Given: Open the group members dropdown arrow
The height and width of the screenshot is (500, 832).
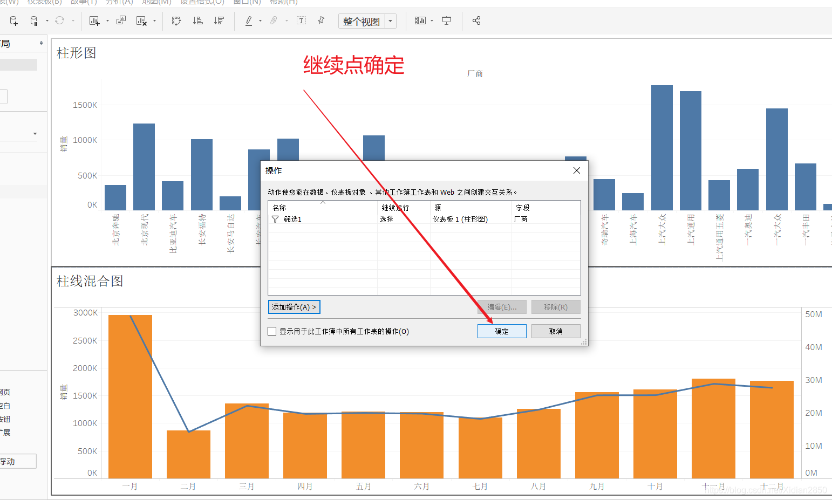Looking at the screenshot, I should tap(287, 21).
